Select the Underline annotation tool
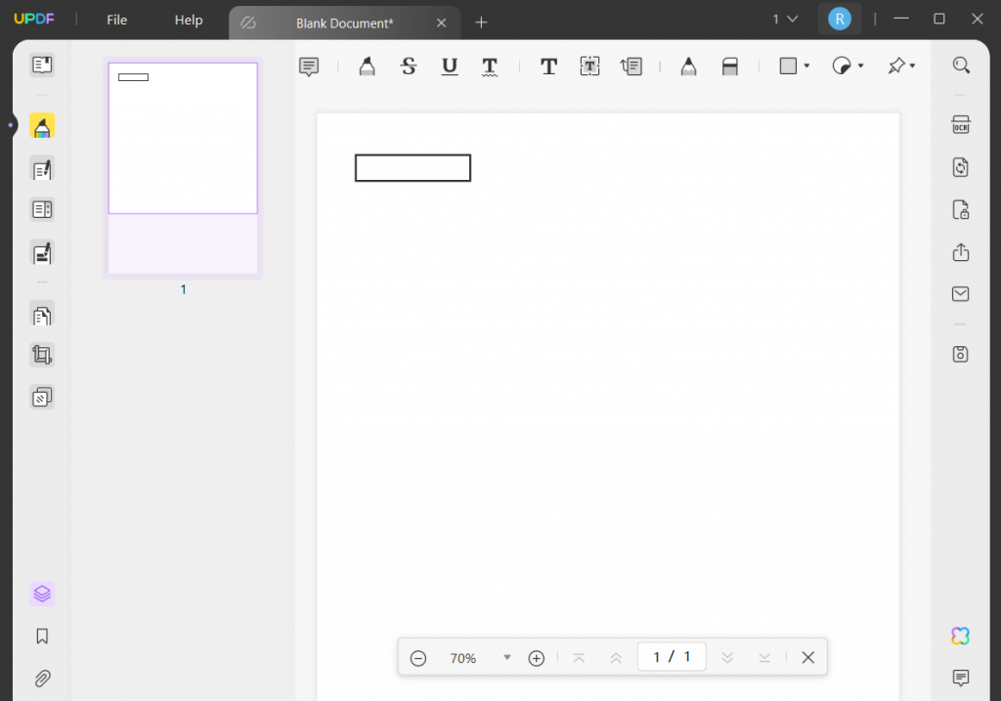The height and width of the screenshot is (701, 1001). pos(449,66)
